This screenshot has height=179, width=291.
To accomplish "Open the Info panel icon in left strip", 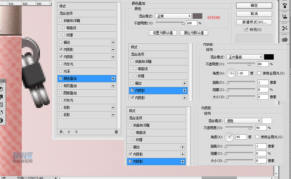I will coord(1,120).
